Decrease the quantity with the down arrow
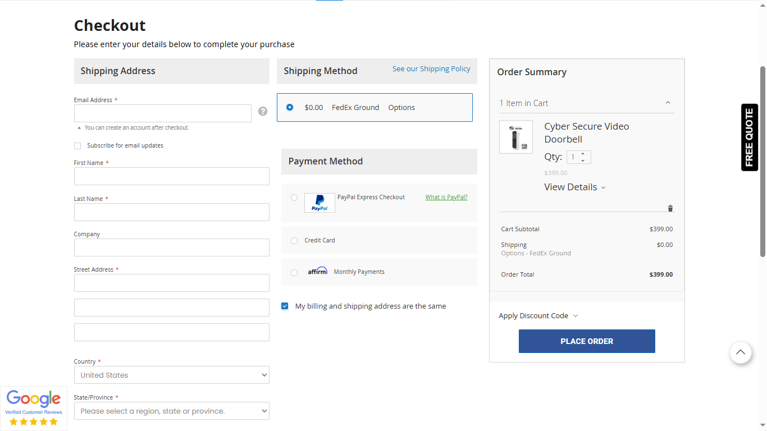Image resolution: width=767 pixels, height=431 pixels. tap(583, 161)
